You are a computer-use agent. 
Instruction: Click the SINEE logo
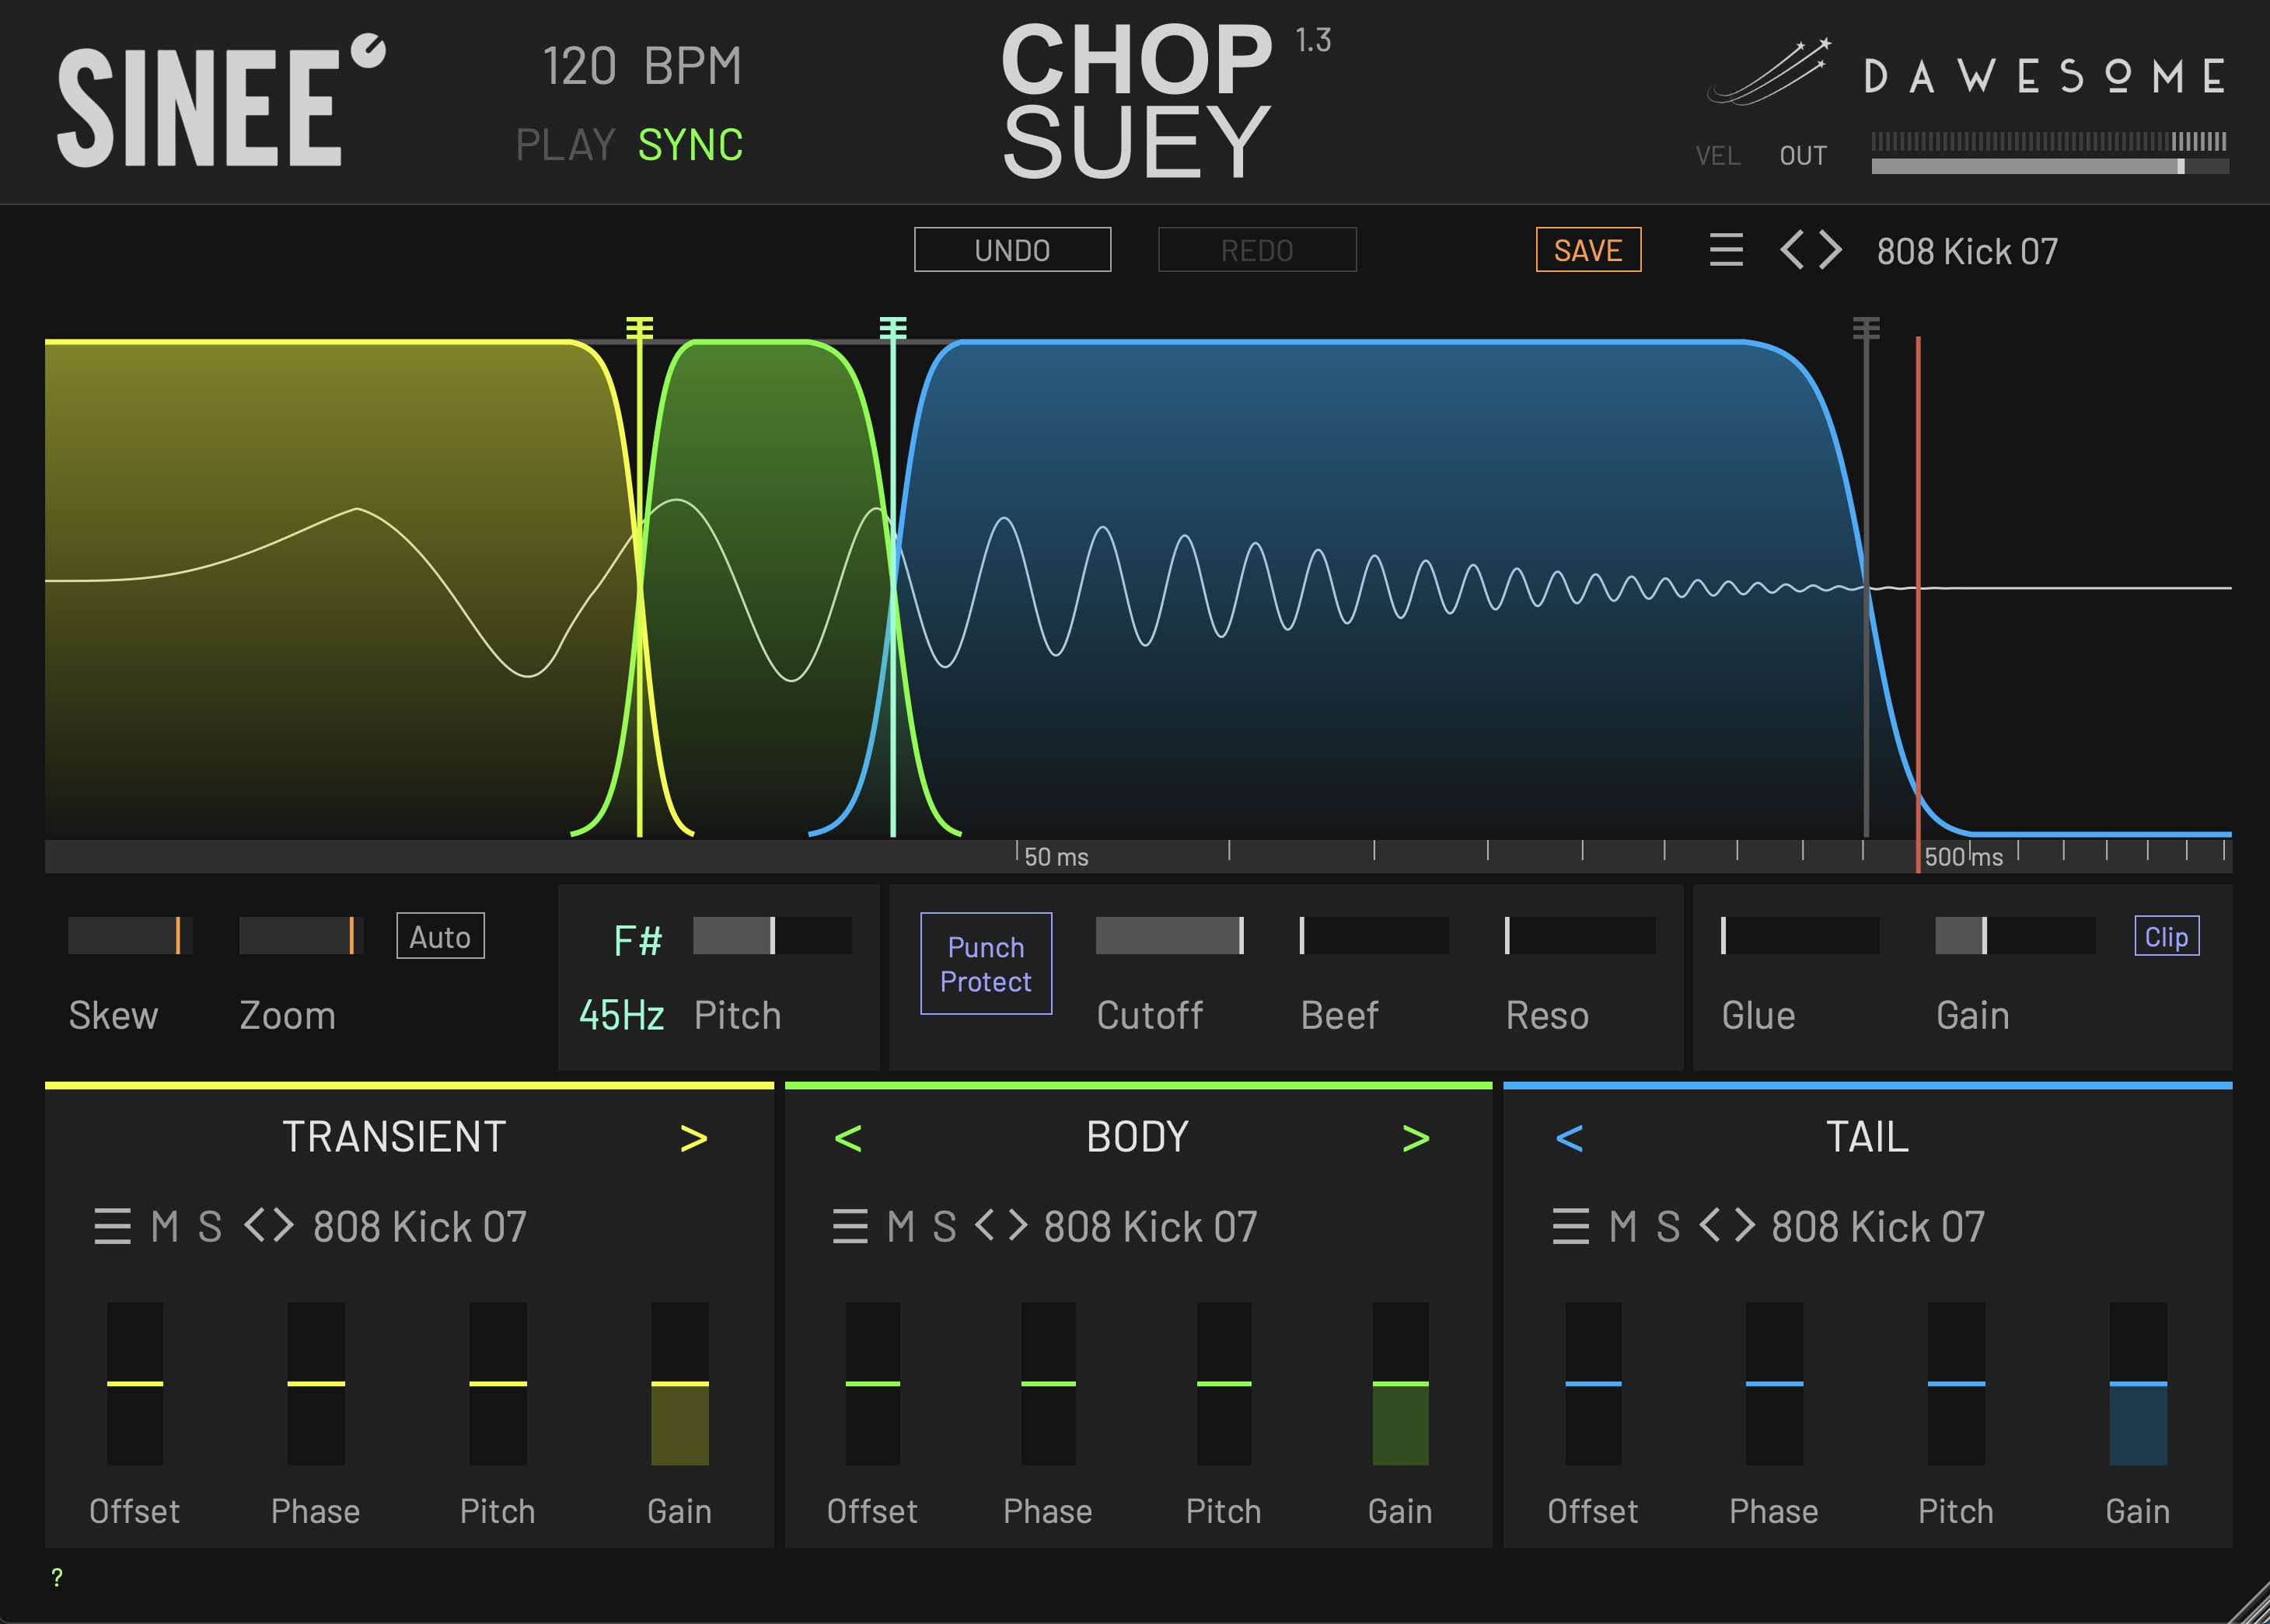pos(220,102)
